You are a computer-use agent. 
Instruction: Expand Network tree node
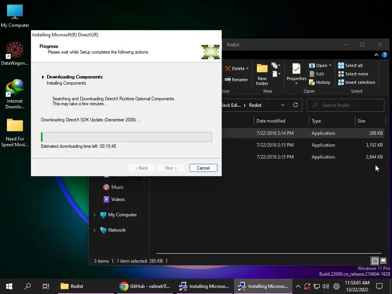coord(95,230)
